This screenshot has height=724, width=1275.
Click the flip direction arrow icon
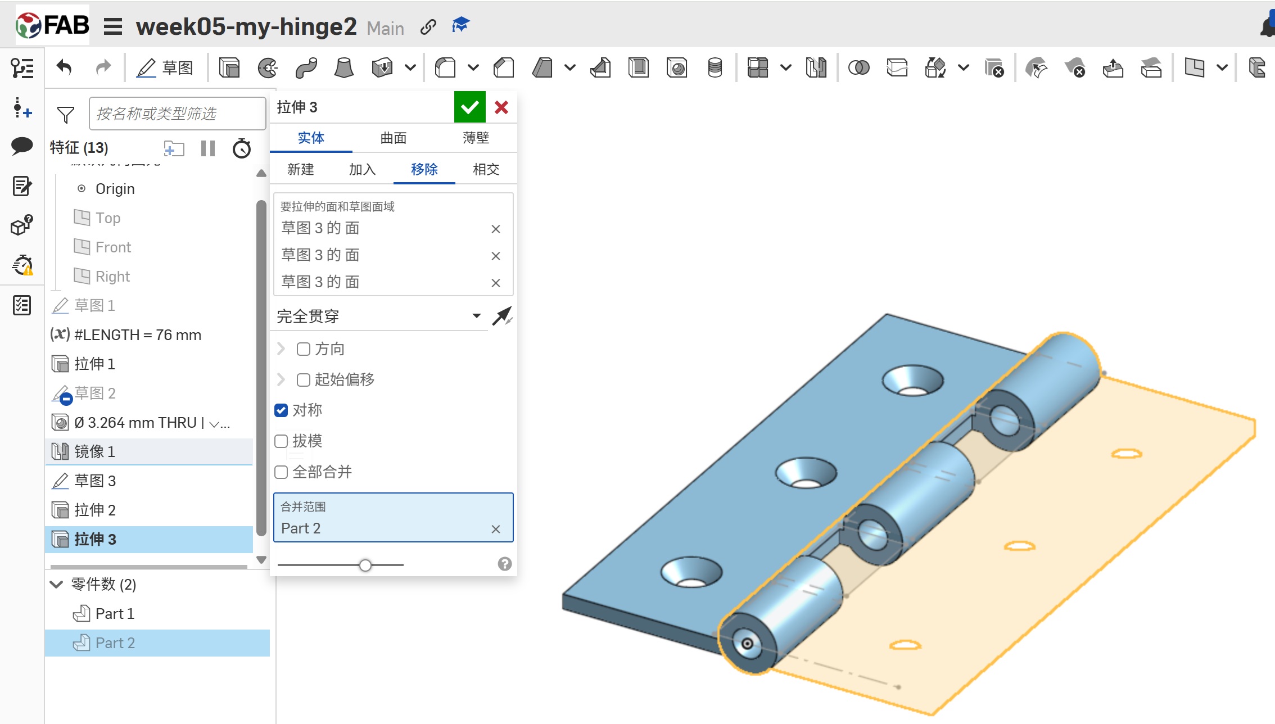click(501, 316)
